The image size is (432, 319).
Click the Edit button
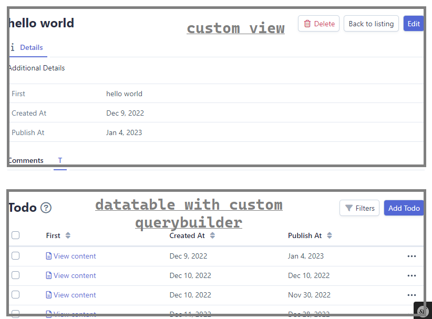click(x=414, y=24)
